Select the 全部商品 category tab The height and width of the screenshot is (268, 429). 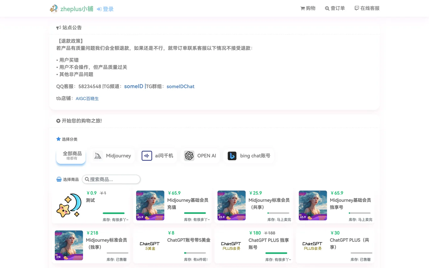[71, 156]
